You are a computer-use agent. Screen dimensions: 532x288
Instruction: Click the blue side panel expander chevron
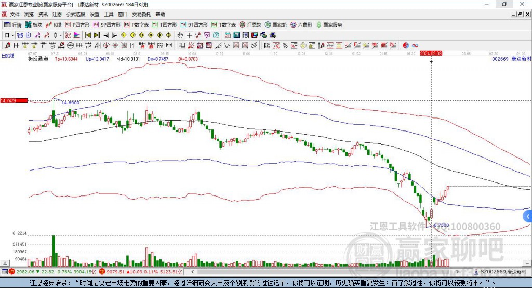click(x=528, y=216)
